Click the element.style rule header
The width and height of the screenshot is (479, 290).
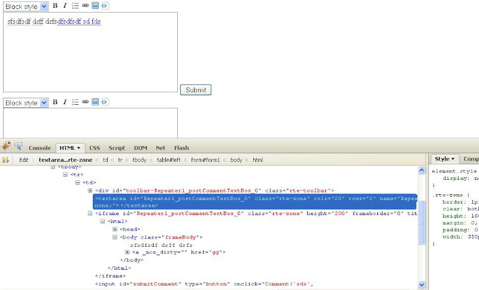(454, 171)
